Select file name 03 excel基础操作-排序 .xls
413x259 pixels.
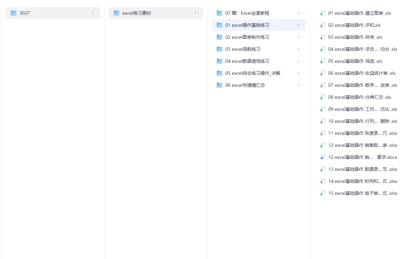click(355, 37)
